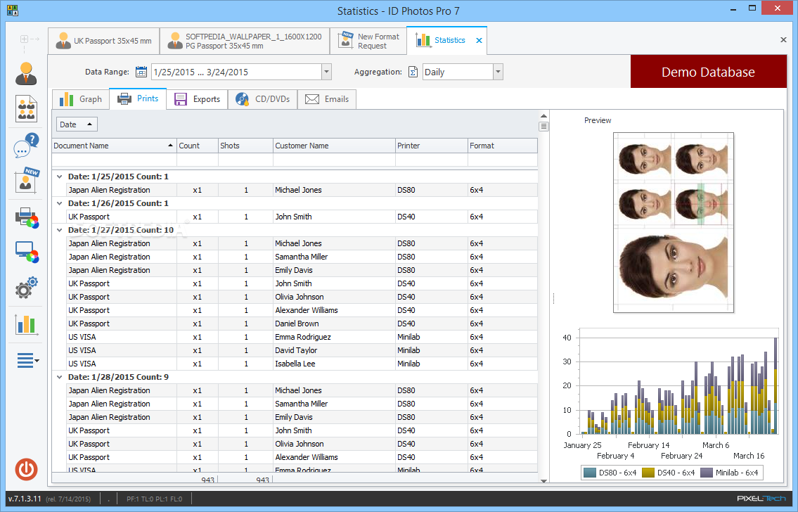Click the customize columns icon above scrollbar
Image resolution: width=798 pixels, height=512 pixels.
point(543,126)
